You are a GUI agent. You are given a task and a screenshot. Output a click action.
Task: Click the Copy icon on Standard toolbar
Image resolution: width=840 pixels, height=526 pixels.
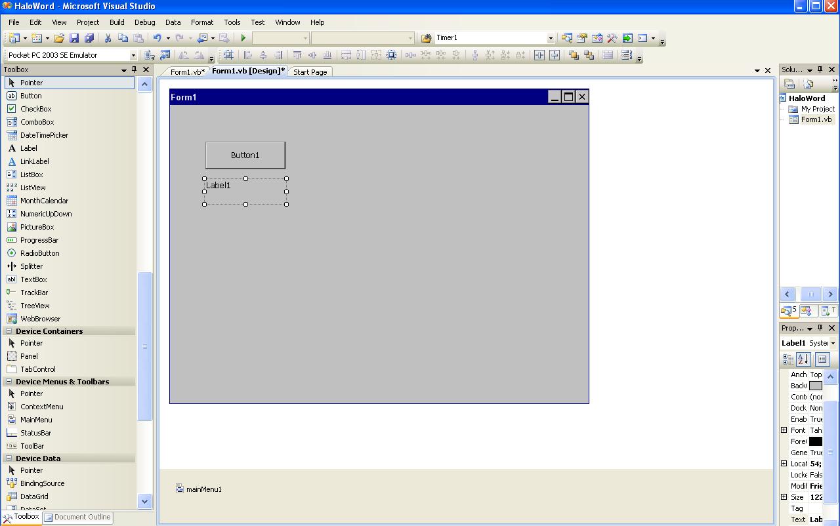[x=122, y=37]
